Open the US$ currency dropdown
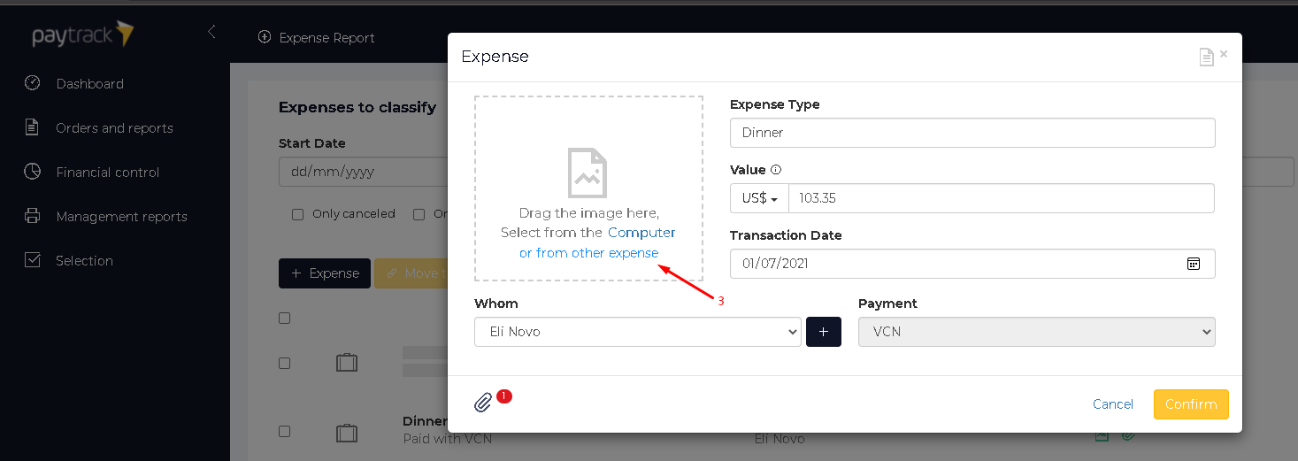Screen dimensions: 1298x461 (759, 198)
